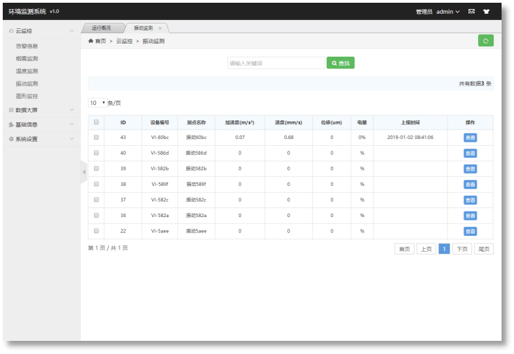Toggle the select-all checkbox in table header
This screenshot has width=514, height=354.
click(x=96, y=122)
